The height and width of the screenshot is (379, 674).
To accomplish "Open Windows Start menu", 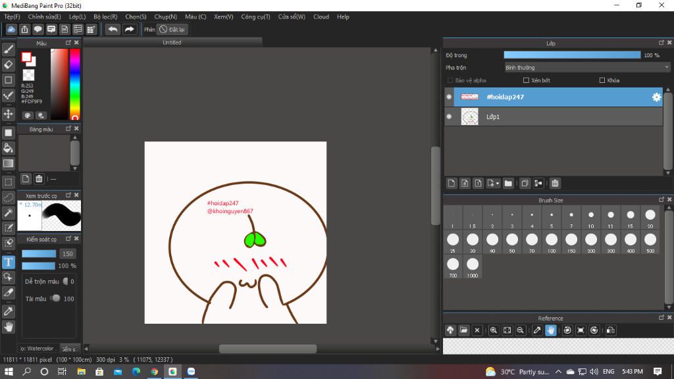I will [x=9, y=371].
